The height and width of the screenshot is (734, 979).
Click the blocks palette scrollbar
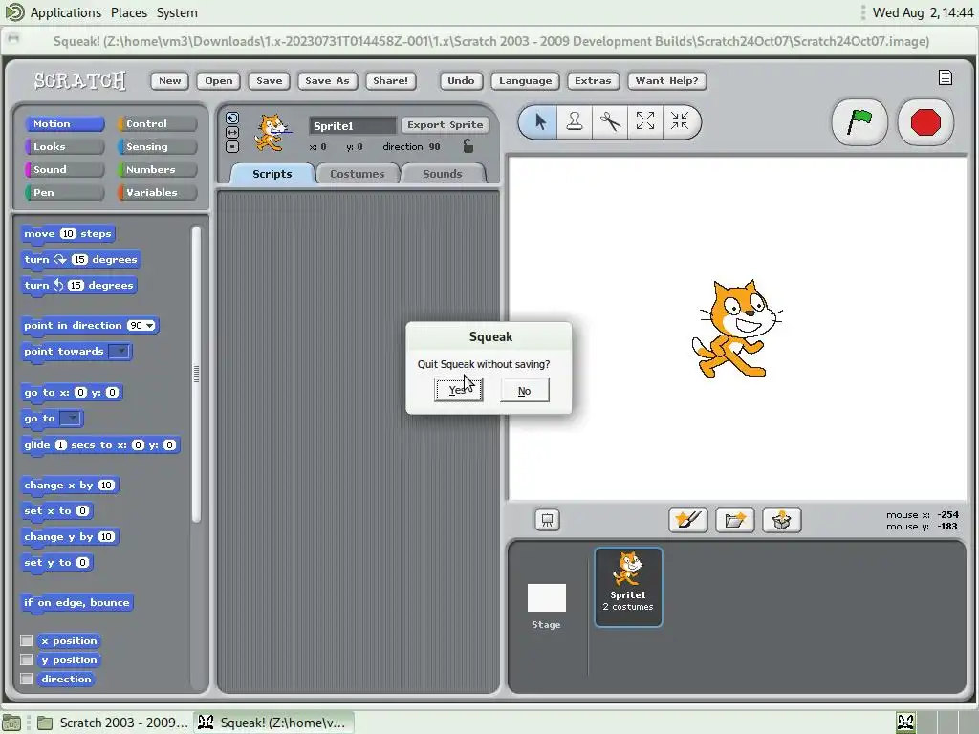(196, 374)
